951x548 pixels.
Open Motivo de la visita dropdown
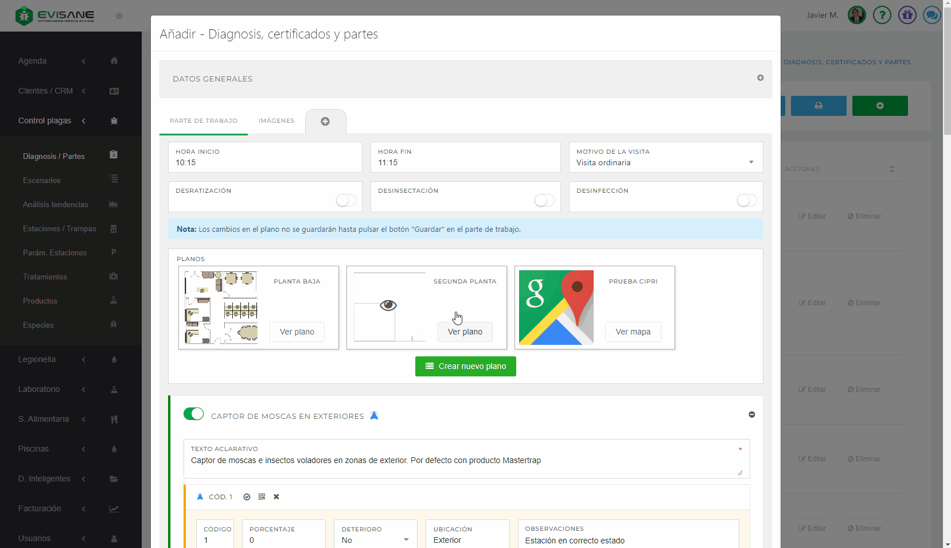point(665,162)
